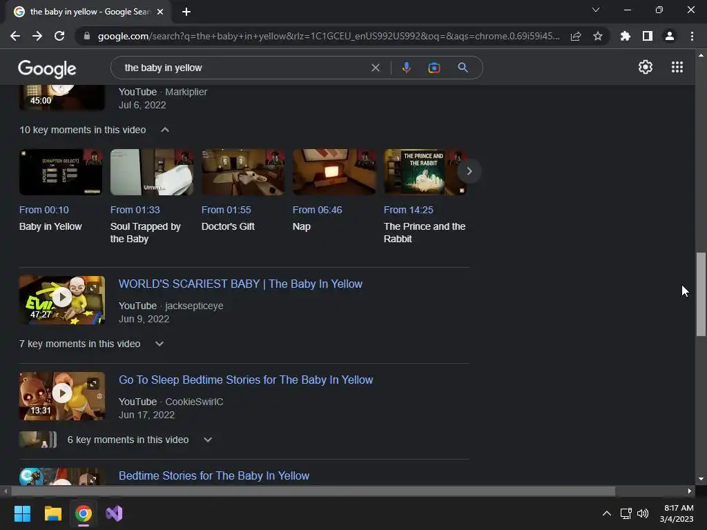The height and width of the screenshot is (530, 707).
Task: Play the jacksepticeye 47:27 video thumbnail
Action: click(x=62, y=300)
